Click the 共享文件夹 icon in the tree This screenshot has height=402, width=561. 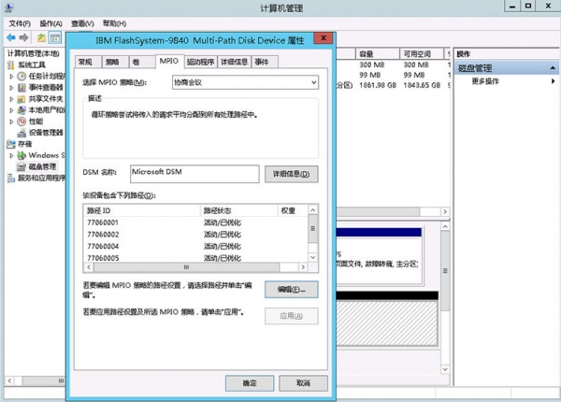pyautogui.click(x=22, y=99)
